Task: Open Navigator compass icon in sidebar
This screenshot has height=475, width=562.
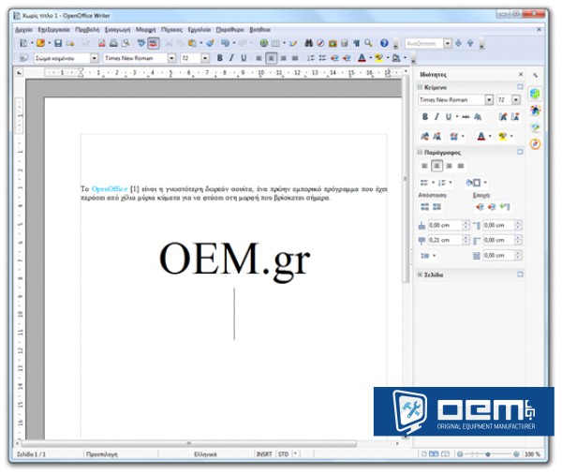Action: pos(535,143)
